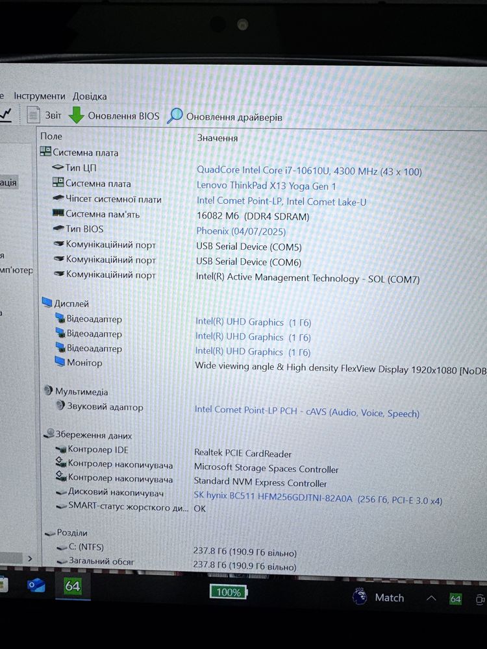Select the Чіпсет системної плати row icon

[58, 198]
